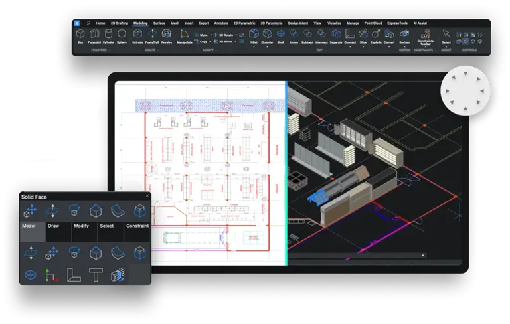Open the Insert ribbon tab
The image size is (510, 324).
pos(189,23)
